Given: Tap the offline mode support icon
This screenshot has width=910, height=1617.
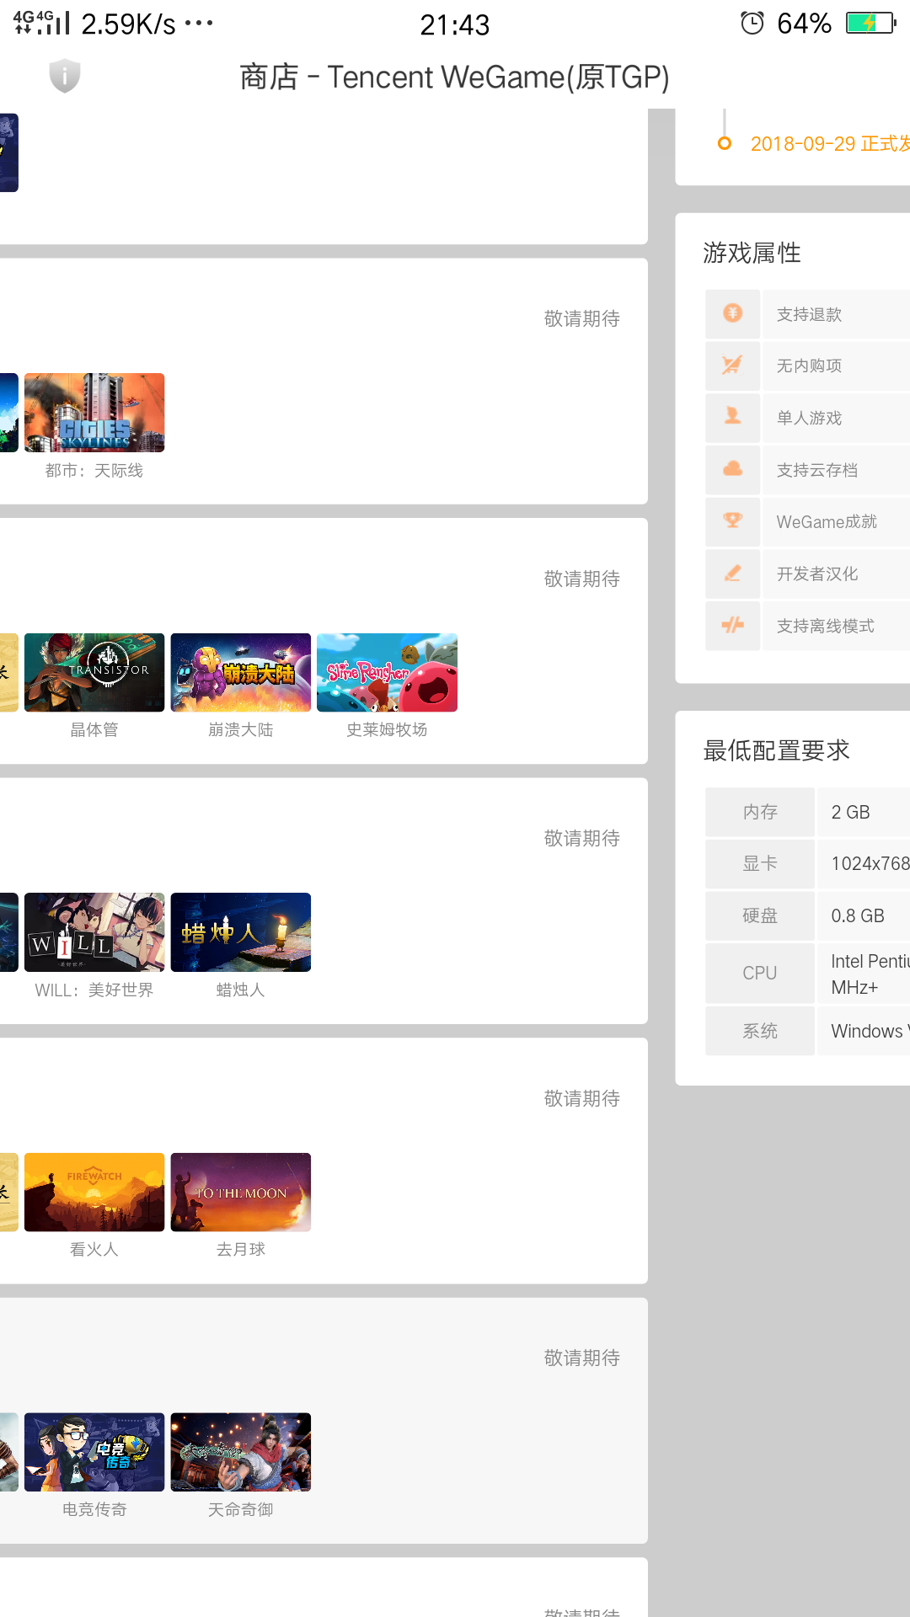Looking at the screenshot, I should tap(733, 625).
